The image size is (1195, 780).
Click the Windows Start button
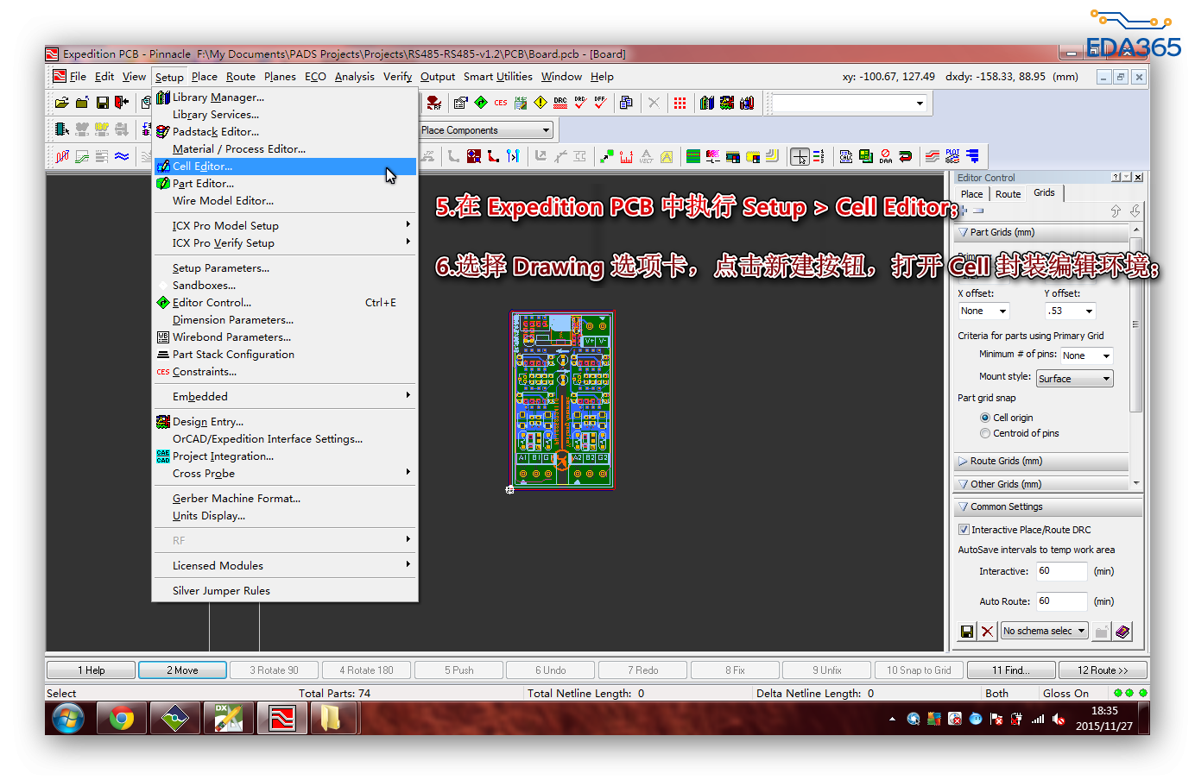pos(68,718)
